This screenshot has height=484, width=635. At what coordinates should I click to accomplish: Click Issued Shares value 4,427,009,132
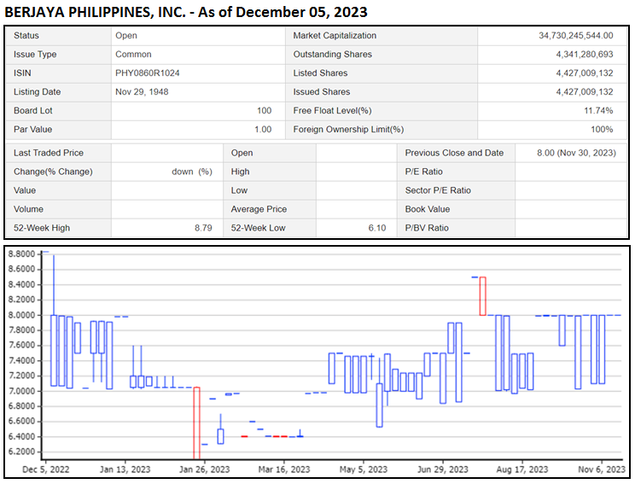(x=585, y=92)
